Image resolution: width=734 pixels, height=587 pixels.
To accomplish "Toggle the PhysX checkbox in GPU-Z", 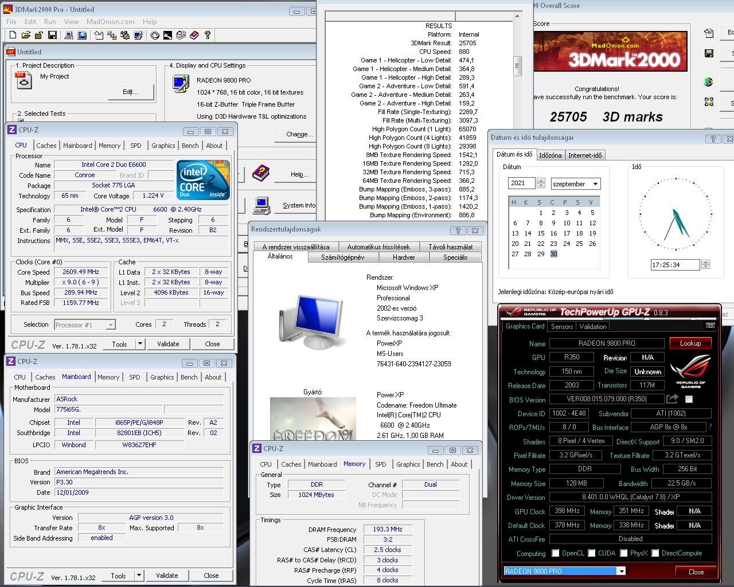I will pos(623,553).
